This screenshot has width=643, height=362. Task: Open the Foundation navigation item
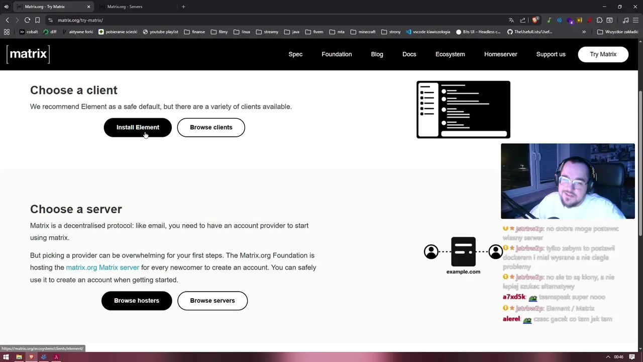coord(337,54)
